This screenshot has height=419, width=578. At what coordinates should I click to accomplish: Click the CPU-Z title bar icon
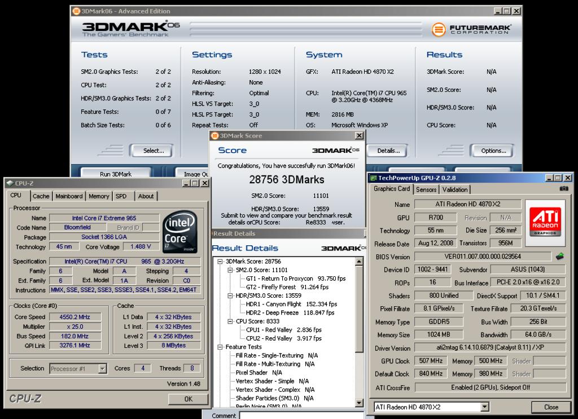[x=10, y=183]
